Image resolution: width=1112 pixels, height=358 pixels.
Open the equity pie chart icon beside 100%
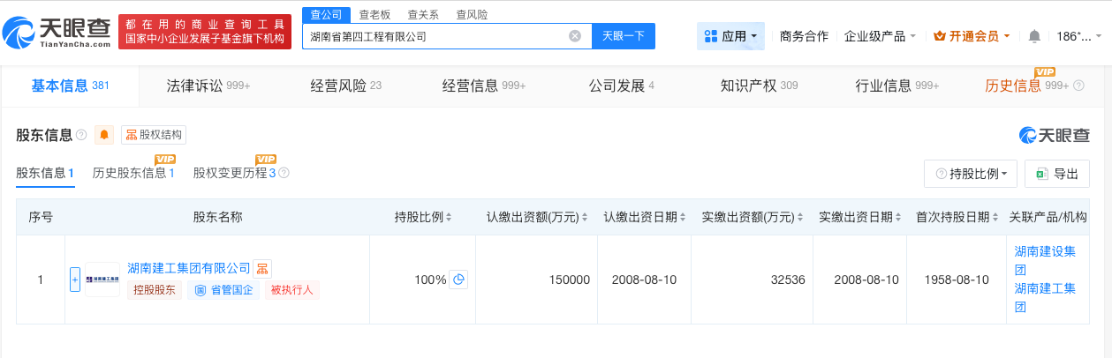(x=458, y=280)
